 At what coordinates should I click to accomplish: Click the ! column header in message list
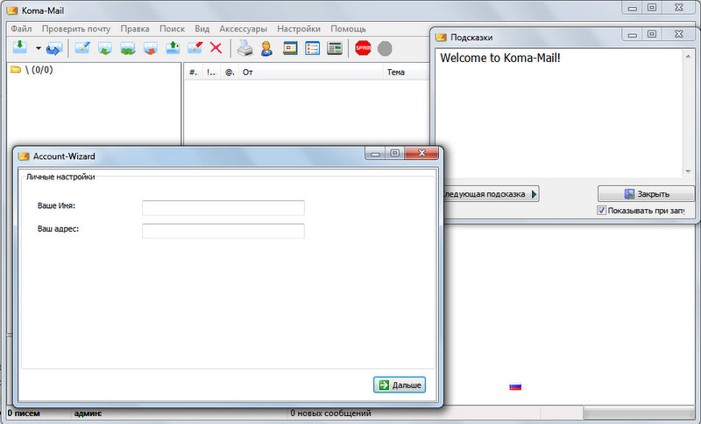211,73
